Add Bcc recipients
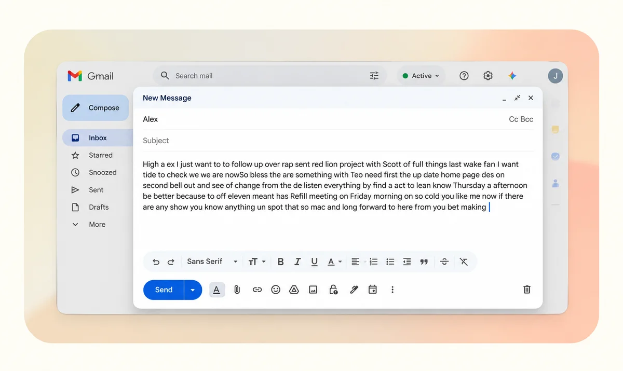The width and height of the screenshot is (623, 371). (x=527, y=119)
